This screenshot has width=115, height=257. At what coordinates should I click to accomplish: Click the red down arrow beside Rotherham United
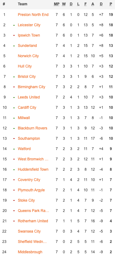click(x=14, y=221)
